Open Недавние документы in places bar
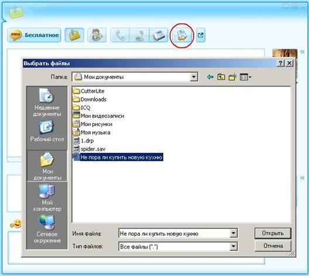Image resolution: width=309 pixels, height=276 pixels. [x=47, y=103]
